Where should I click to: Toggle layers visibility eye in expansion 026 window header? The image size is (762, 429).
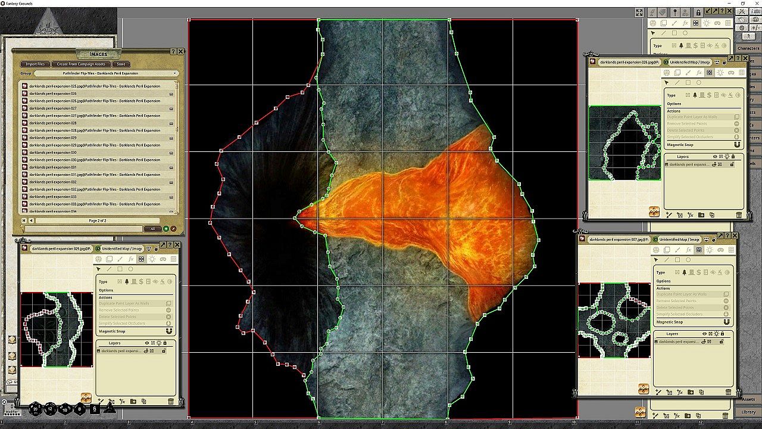715,157
